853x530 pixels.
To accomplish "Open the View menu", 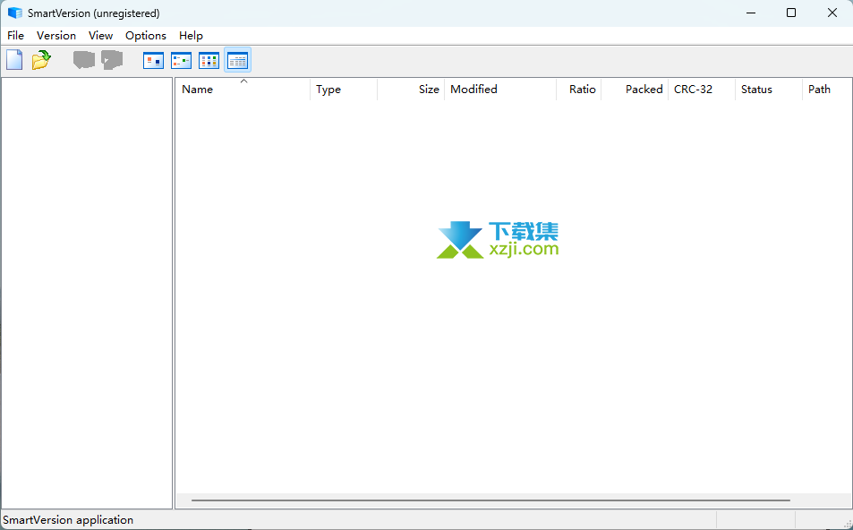I will [100, 36].
